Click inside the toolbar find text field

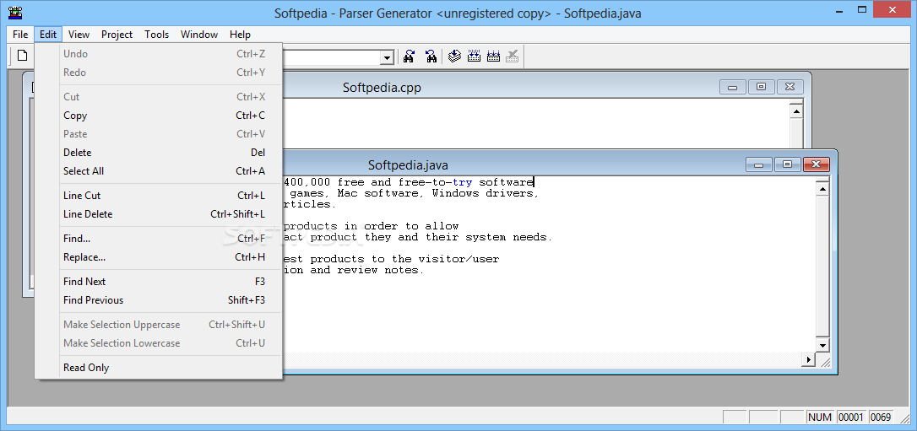click(331, 57)
